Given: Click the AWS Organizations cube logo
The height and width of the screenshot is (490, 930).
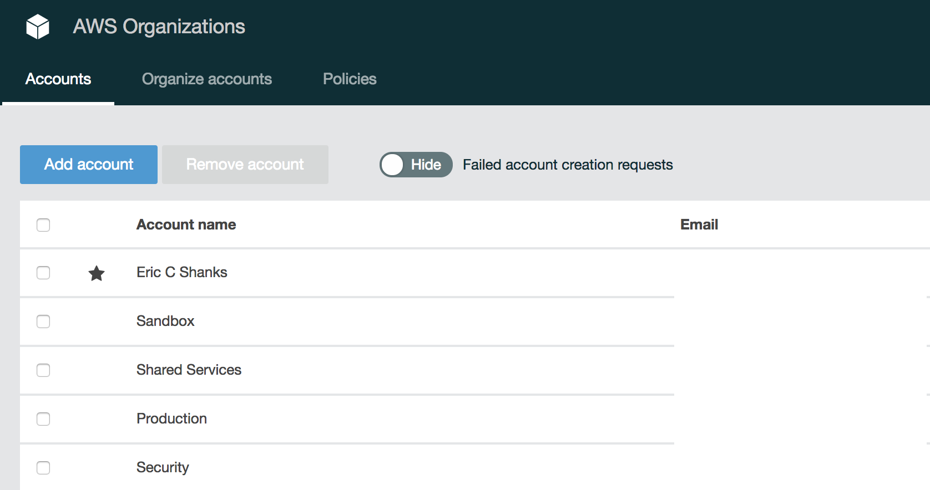Looking at the screenshot, I should point(38,27).
